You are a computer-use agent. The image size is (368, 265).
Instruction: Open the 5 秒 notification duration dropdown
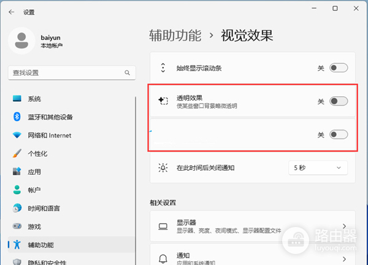pos(318,168)
